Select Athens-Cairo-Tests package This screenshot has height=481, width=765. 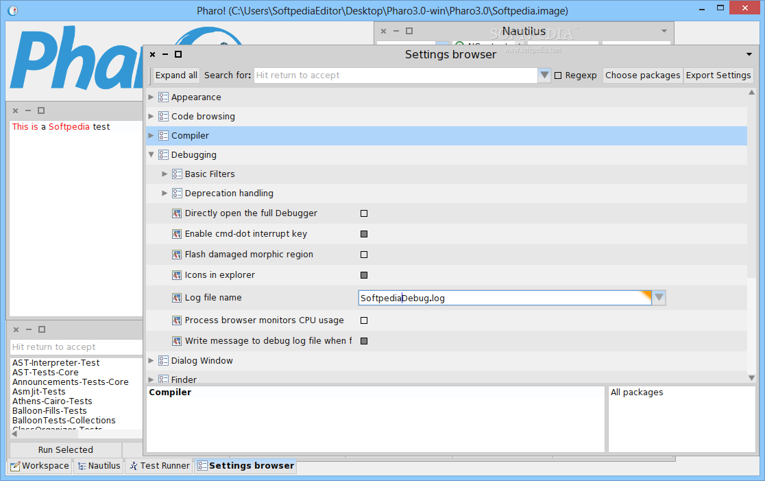pyautogui.click(x=52, y=401)
